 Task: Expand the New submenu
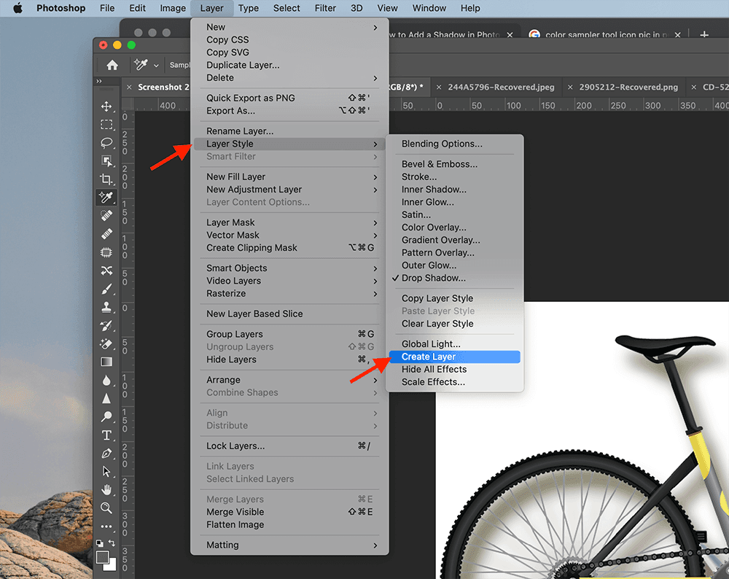click(x=289, y=28)
